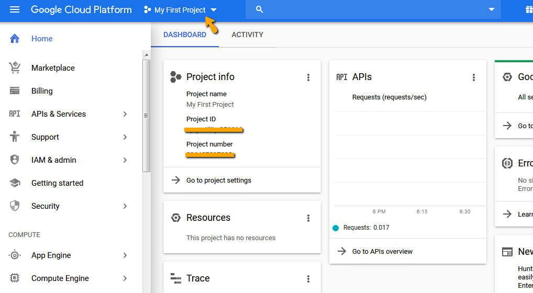The width and height of the screenshot is (533, 293).
Task: Click the IAM & admin shield icon
Action: point(15,160)
